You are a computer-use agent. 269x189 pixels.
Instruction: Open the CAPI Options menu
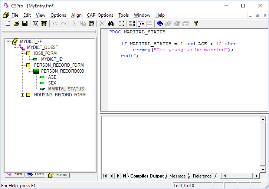(x=100, y=15)
